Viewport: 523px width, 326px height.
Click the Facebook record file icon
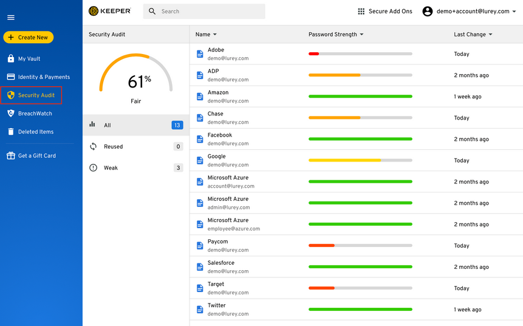[200, 139]
